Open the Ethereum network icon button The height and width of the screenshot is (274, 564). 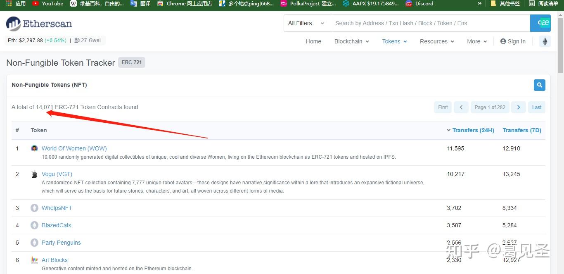(x=545, y=41)
